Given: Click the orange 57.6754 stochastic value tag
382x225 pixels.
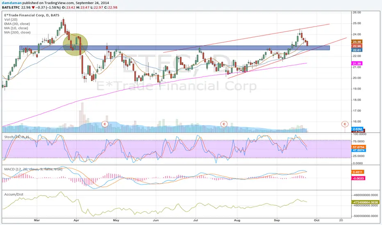Looking at the screenshot, I should (359, 147).
